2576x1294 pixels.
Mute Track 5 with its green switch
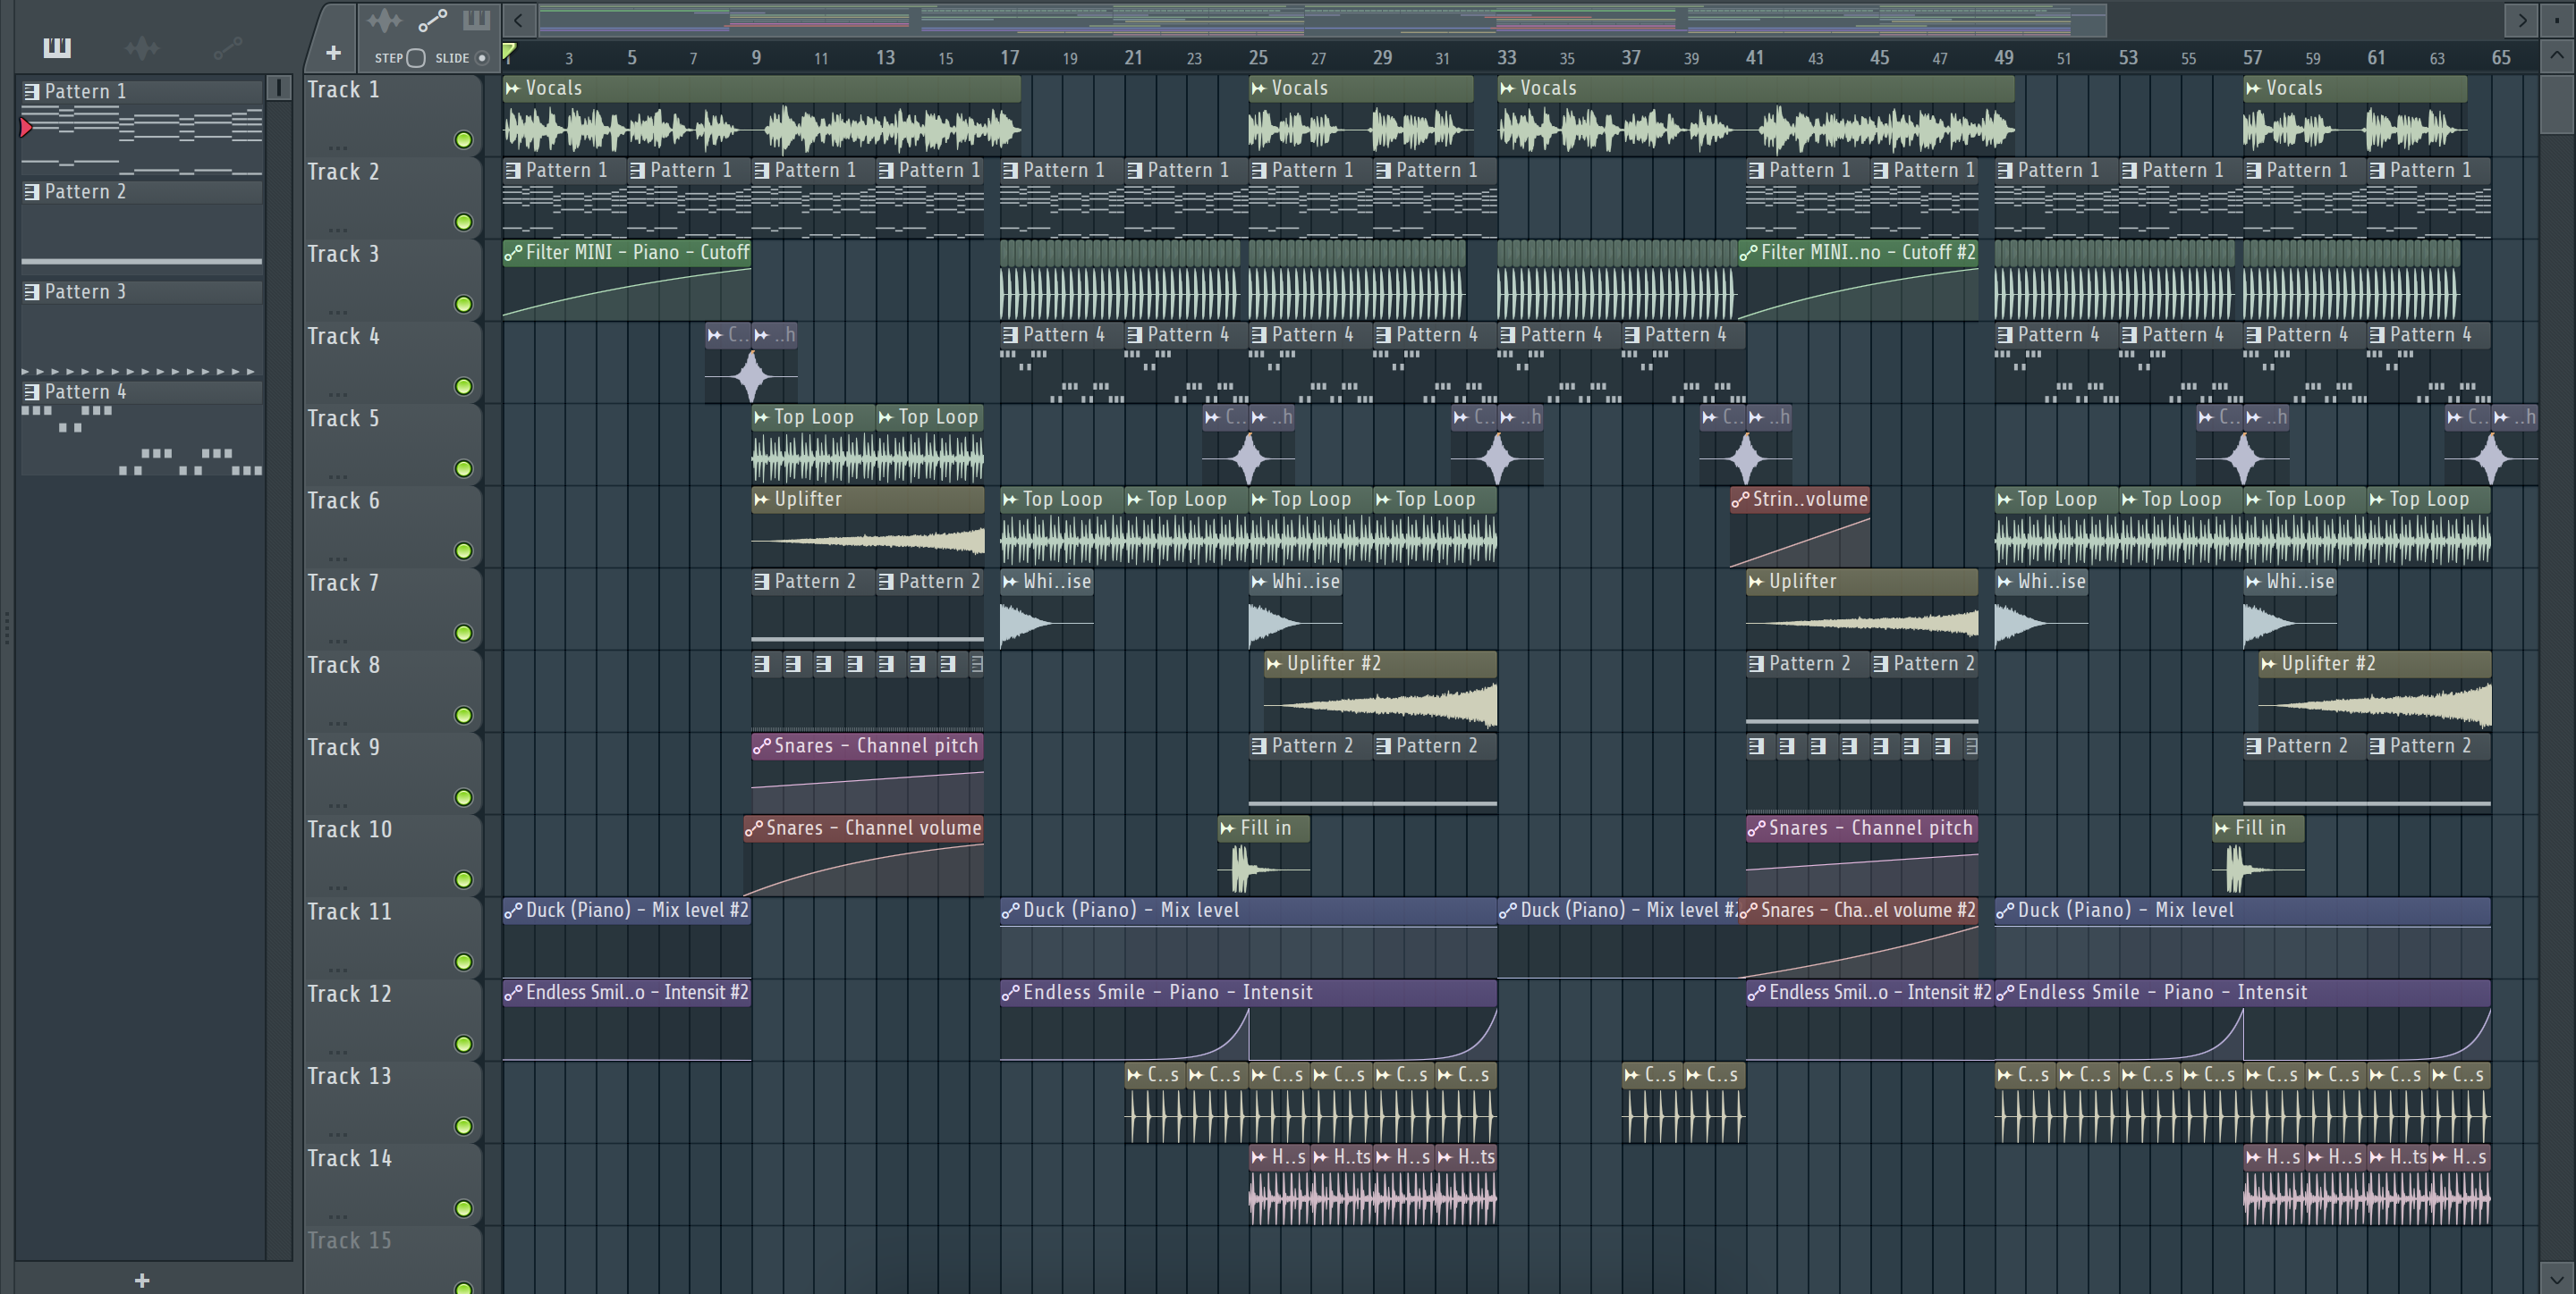(463, 468)
